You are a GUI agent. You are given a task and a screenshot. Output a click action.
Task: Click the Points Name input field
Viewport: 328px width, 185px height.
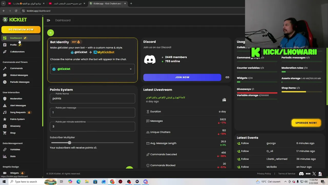92,98
